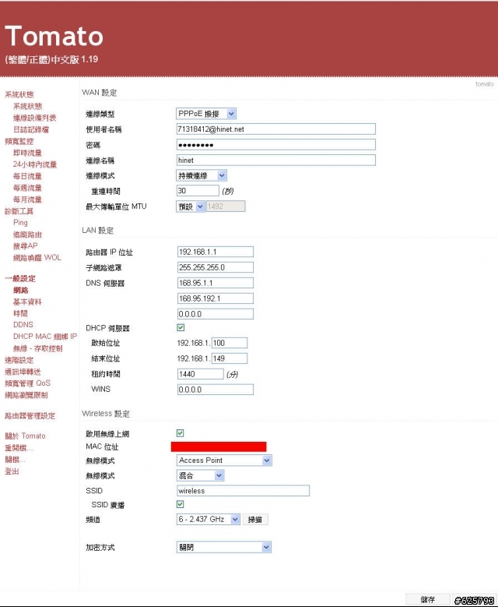Screen dimensions: 498x607
Task: Open 每月流量 in the sidebar
Action: point(27,199)
